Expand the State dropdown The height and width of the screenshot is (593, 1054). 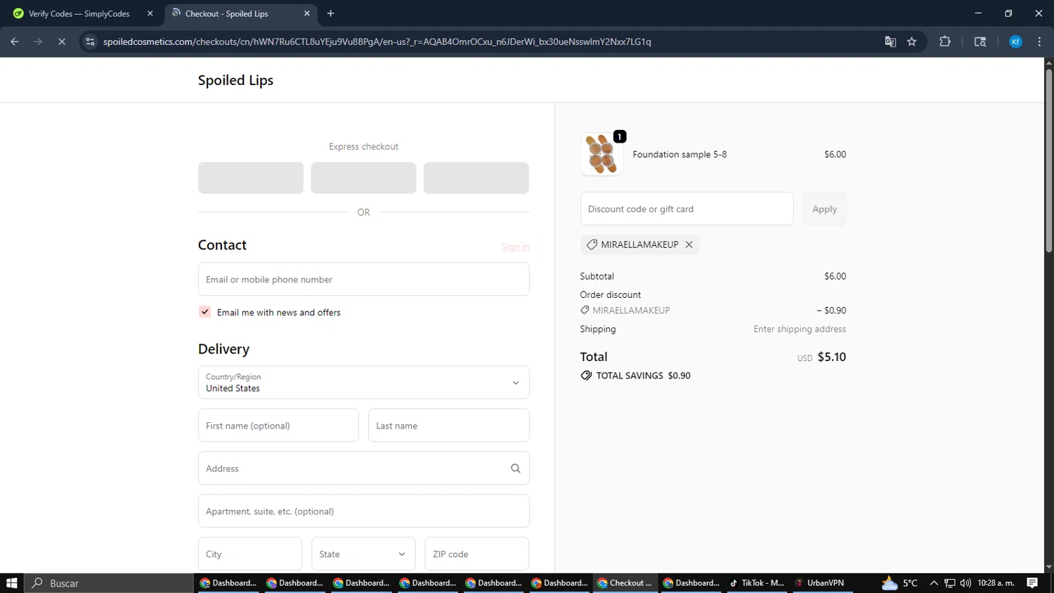pos(363,554)
